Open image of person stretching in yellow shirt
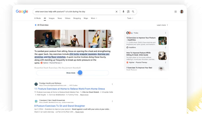The width and height of the screenshot is (202, 116). click(95, 39)
